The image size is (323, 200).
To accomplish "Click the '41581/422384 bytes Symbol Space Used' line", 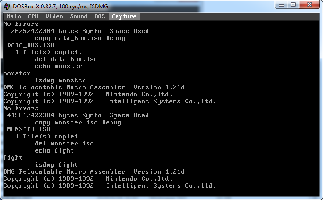I will pyautogui.click(x=78, y=115).
